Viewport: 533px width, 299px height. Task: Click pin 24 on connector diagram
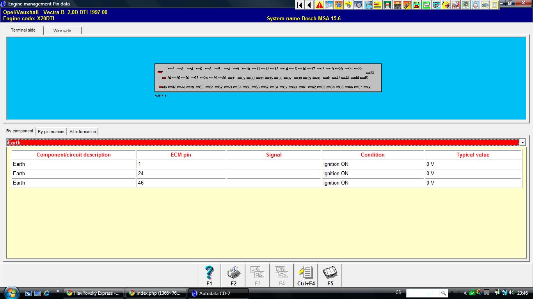point(164,78)
